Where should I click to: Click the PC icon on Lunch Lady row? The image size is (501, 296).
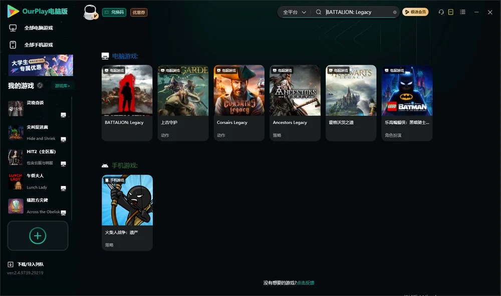pyautogui.click(x=63, y=188)
